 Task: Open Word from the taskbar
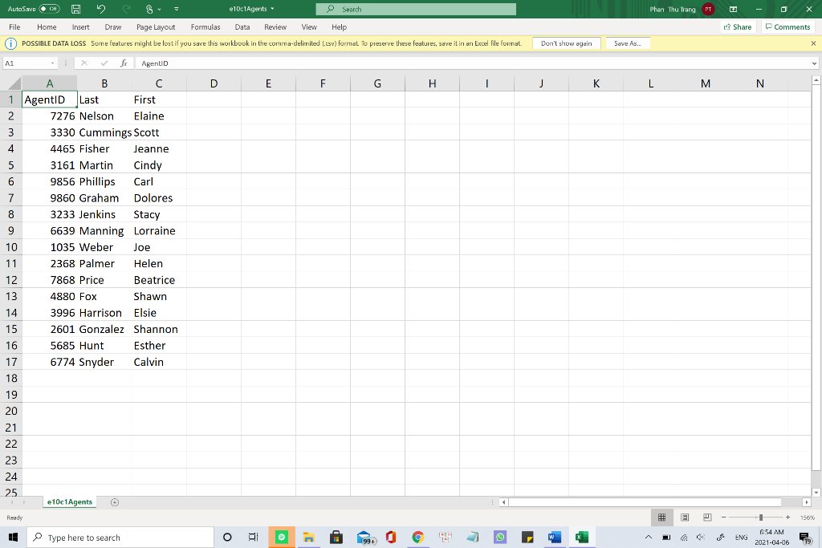554,538
